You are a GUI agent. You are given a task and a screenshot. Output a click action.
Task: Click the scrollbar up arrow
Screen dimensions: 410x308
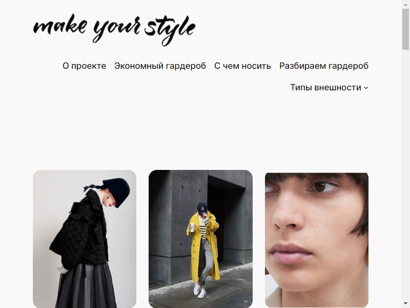click(405, 4)
